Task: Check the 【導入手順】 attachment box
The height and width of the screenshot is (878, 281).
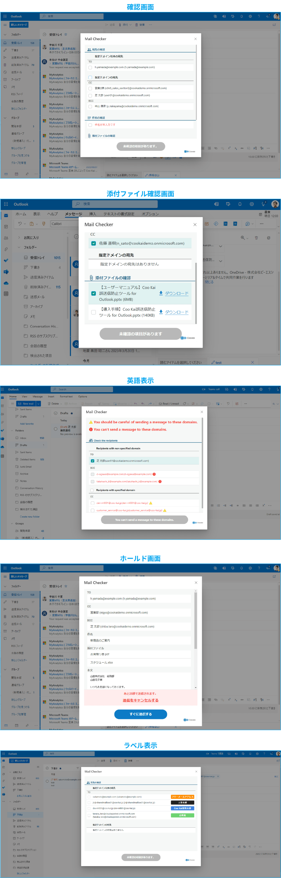Action: (93, 312)
